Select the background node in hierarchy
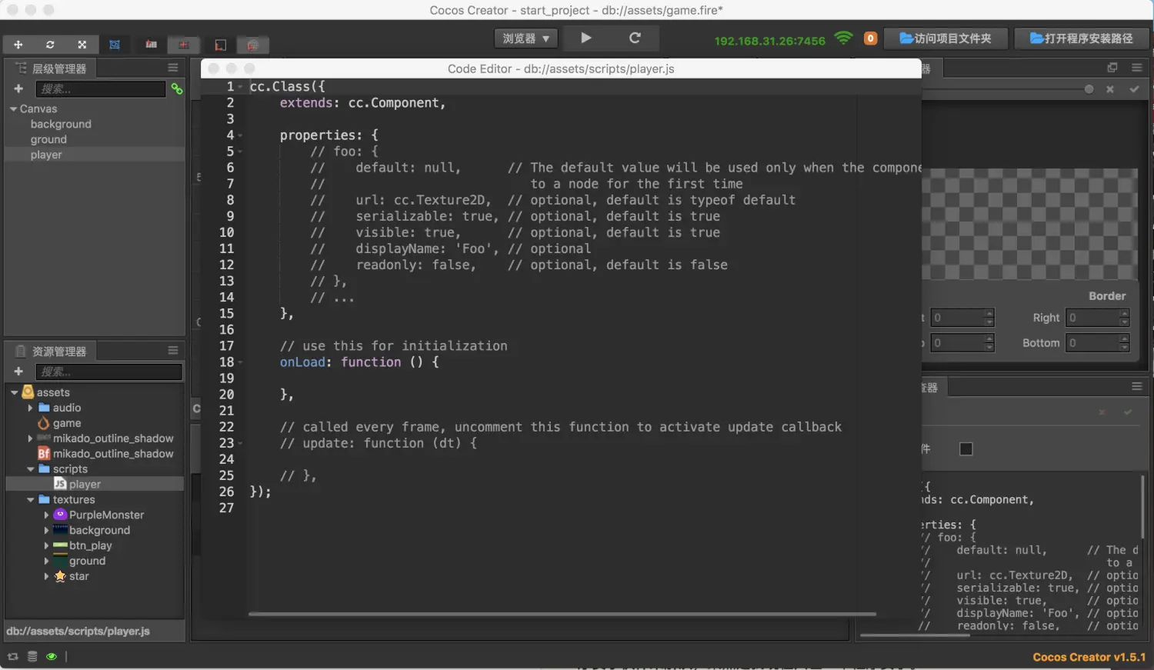This screenshot has height=670, width=1154. [61, 124]
